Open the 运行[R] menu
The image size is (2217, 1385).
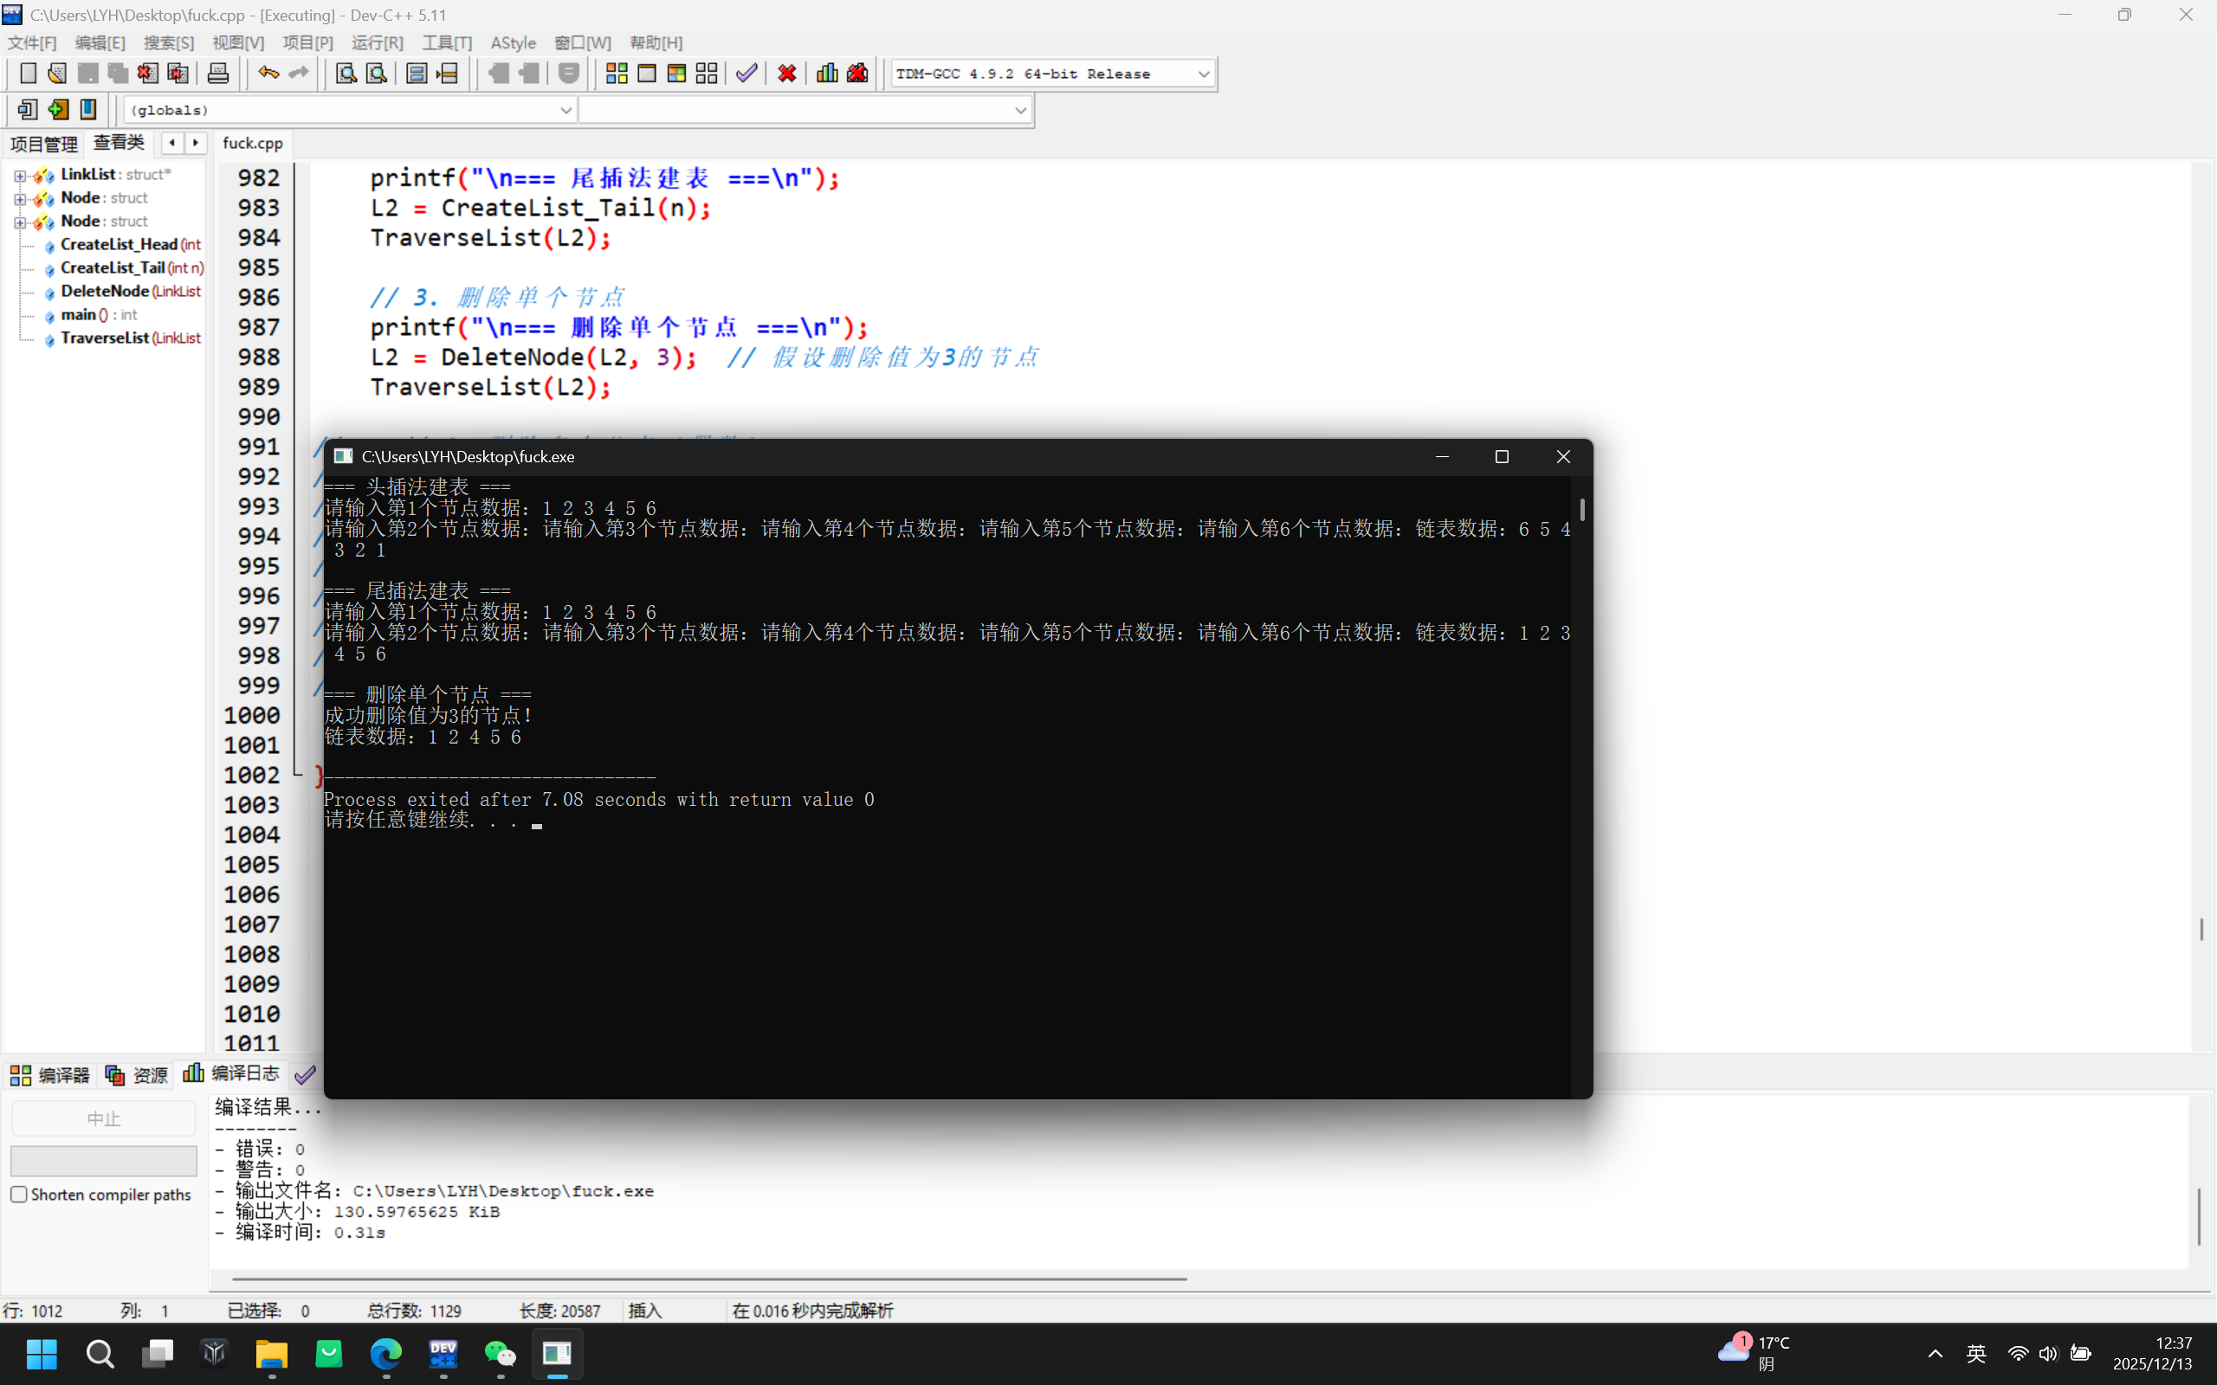point(376,42)
